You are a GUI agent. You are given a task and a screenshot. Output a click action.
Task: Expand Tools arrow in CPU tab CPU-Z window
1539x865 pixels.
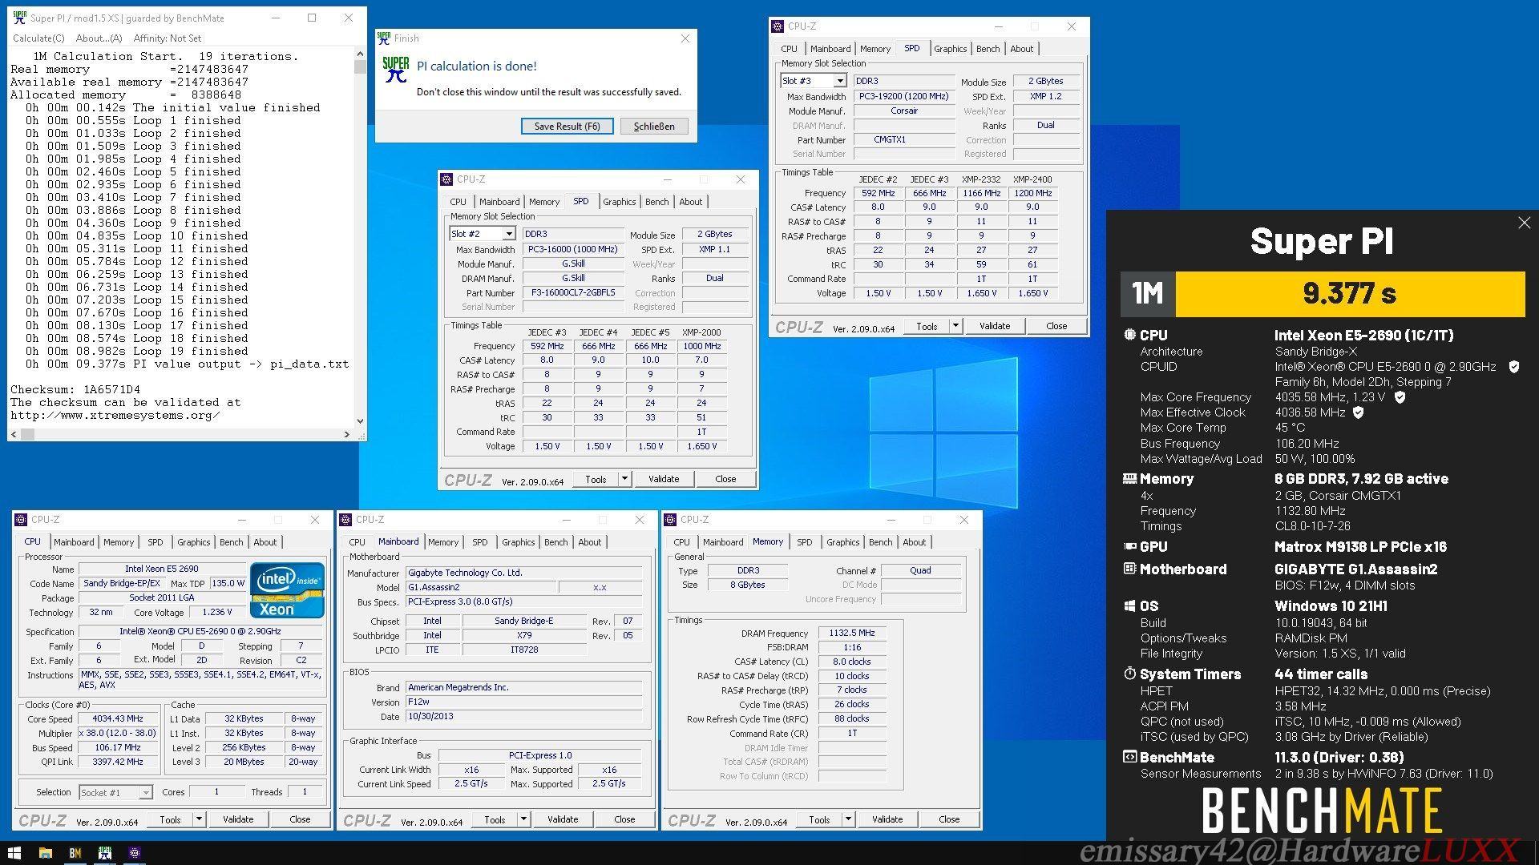[198, 819]
